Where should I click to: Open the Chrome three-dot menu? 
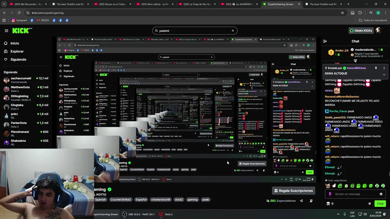coord(386,13)
